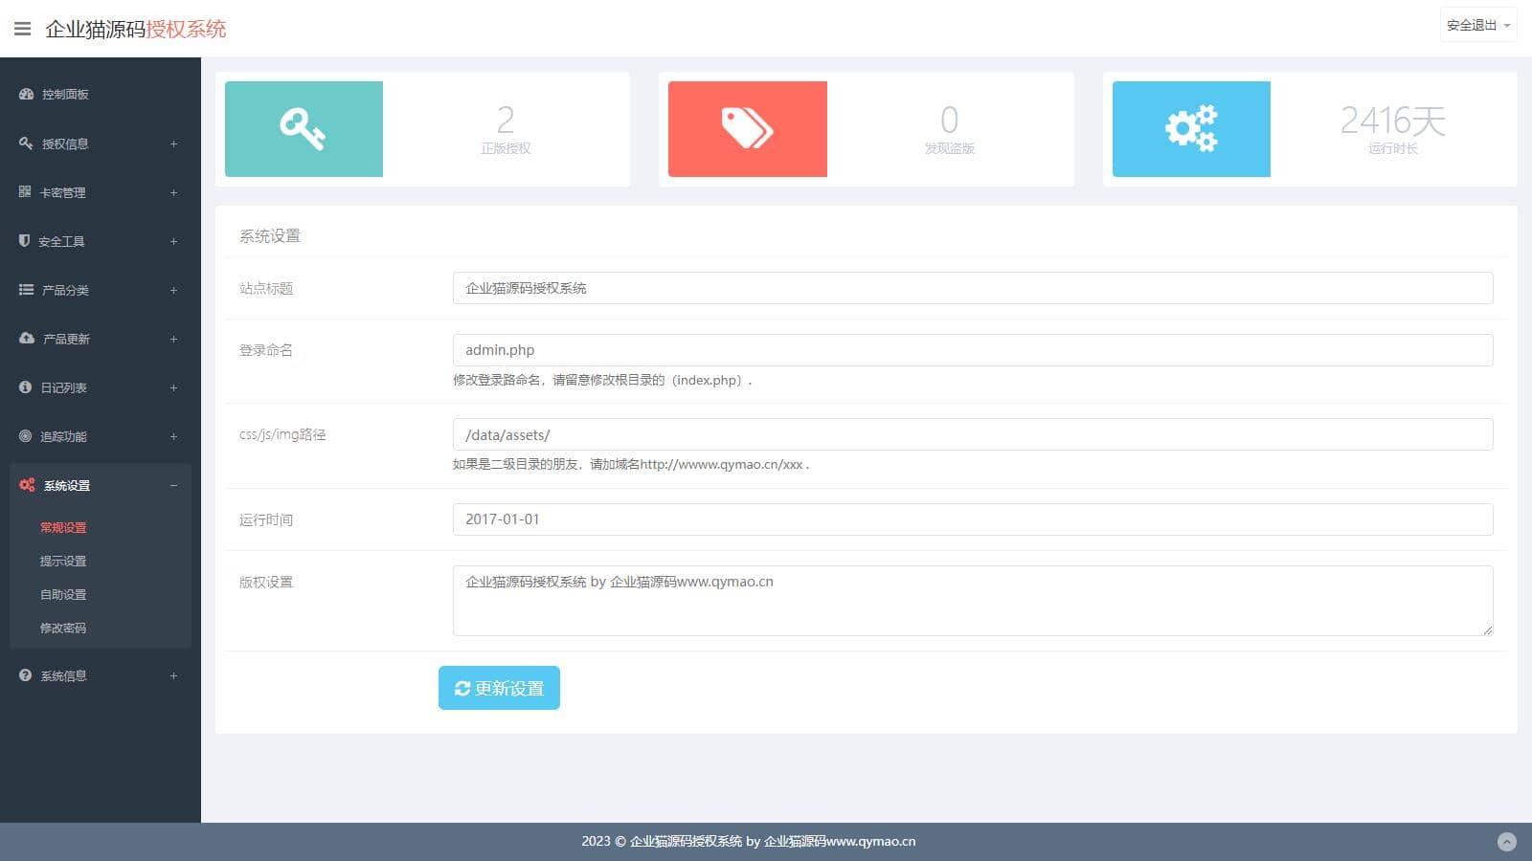Click the shield icon beside 安全工具
Screen dimensions: 1532x861
(25, 240)
